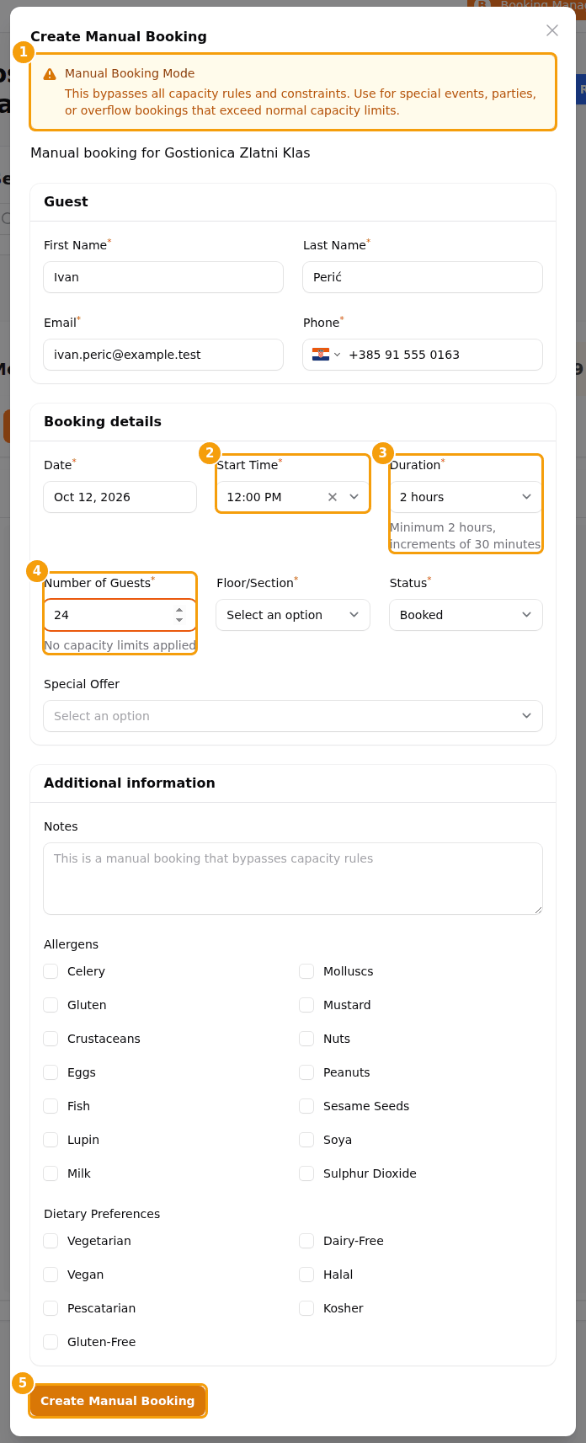
Task: Check the Fish allergen
Action: [51, 1106]
